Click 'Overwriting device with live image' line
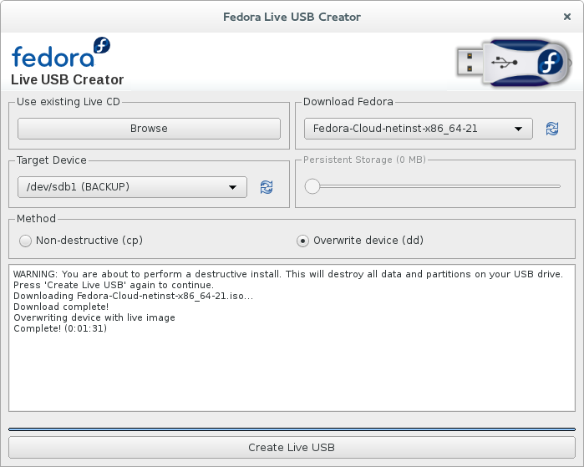Screen dimensions: 584x467 tap(94, 317)
